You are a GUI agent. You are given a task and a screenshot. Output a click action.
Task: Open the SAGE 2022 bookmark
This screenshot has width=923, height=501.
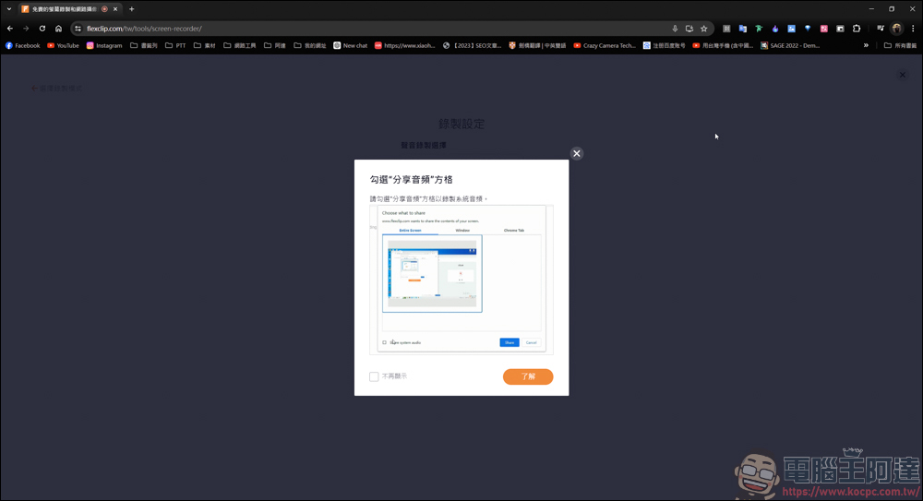790,45
